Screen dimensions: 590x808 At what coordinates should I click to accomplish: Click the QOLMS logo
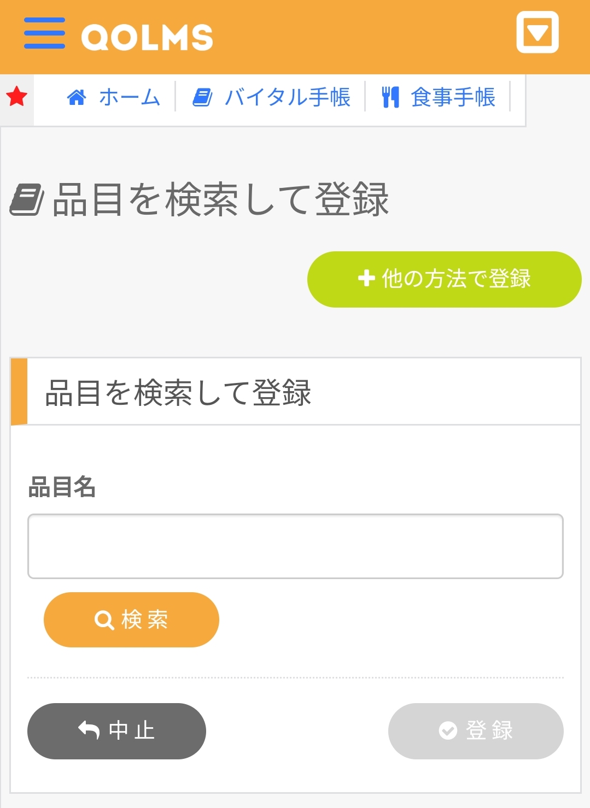(147, 37)
